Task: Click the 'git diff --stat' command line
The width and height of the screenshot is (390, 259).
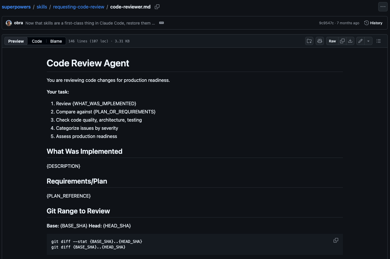Action: (97, 241)
